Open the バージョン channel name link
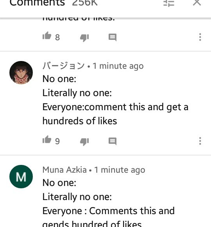 63,66
